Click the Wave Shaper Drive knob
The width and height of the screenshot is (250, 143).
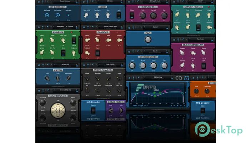click(119, 78)
